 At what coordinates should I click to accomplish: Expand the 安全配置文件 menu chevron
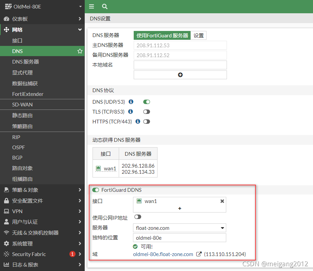(x=80, y=201)
